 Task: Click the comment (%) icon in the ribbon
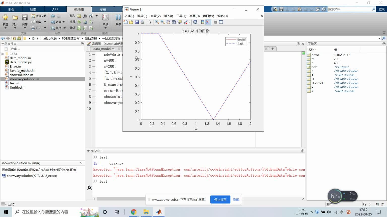[x=79, y=22]
